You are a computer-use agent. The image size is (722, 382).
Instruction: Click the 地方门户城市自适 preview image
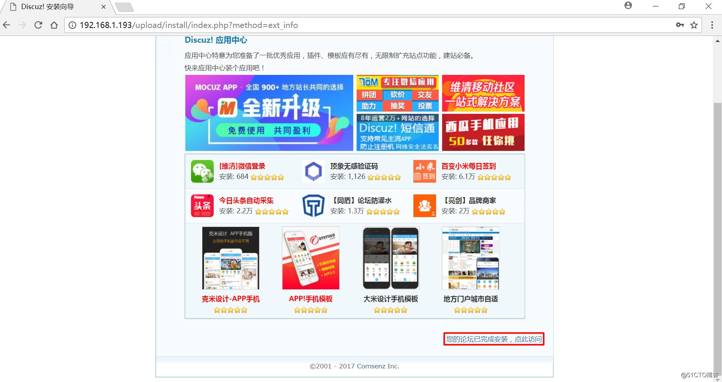tap(471, 258)
